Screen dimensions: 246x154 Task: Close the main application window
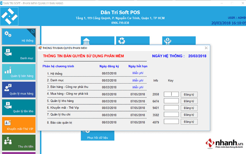pos(243,3)
